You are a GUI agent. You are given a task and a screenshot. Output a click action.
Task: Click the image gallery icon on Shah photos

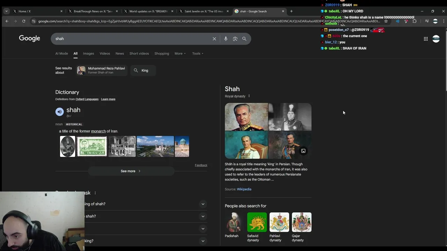[303, 151]
